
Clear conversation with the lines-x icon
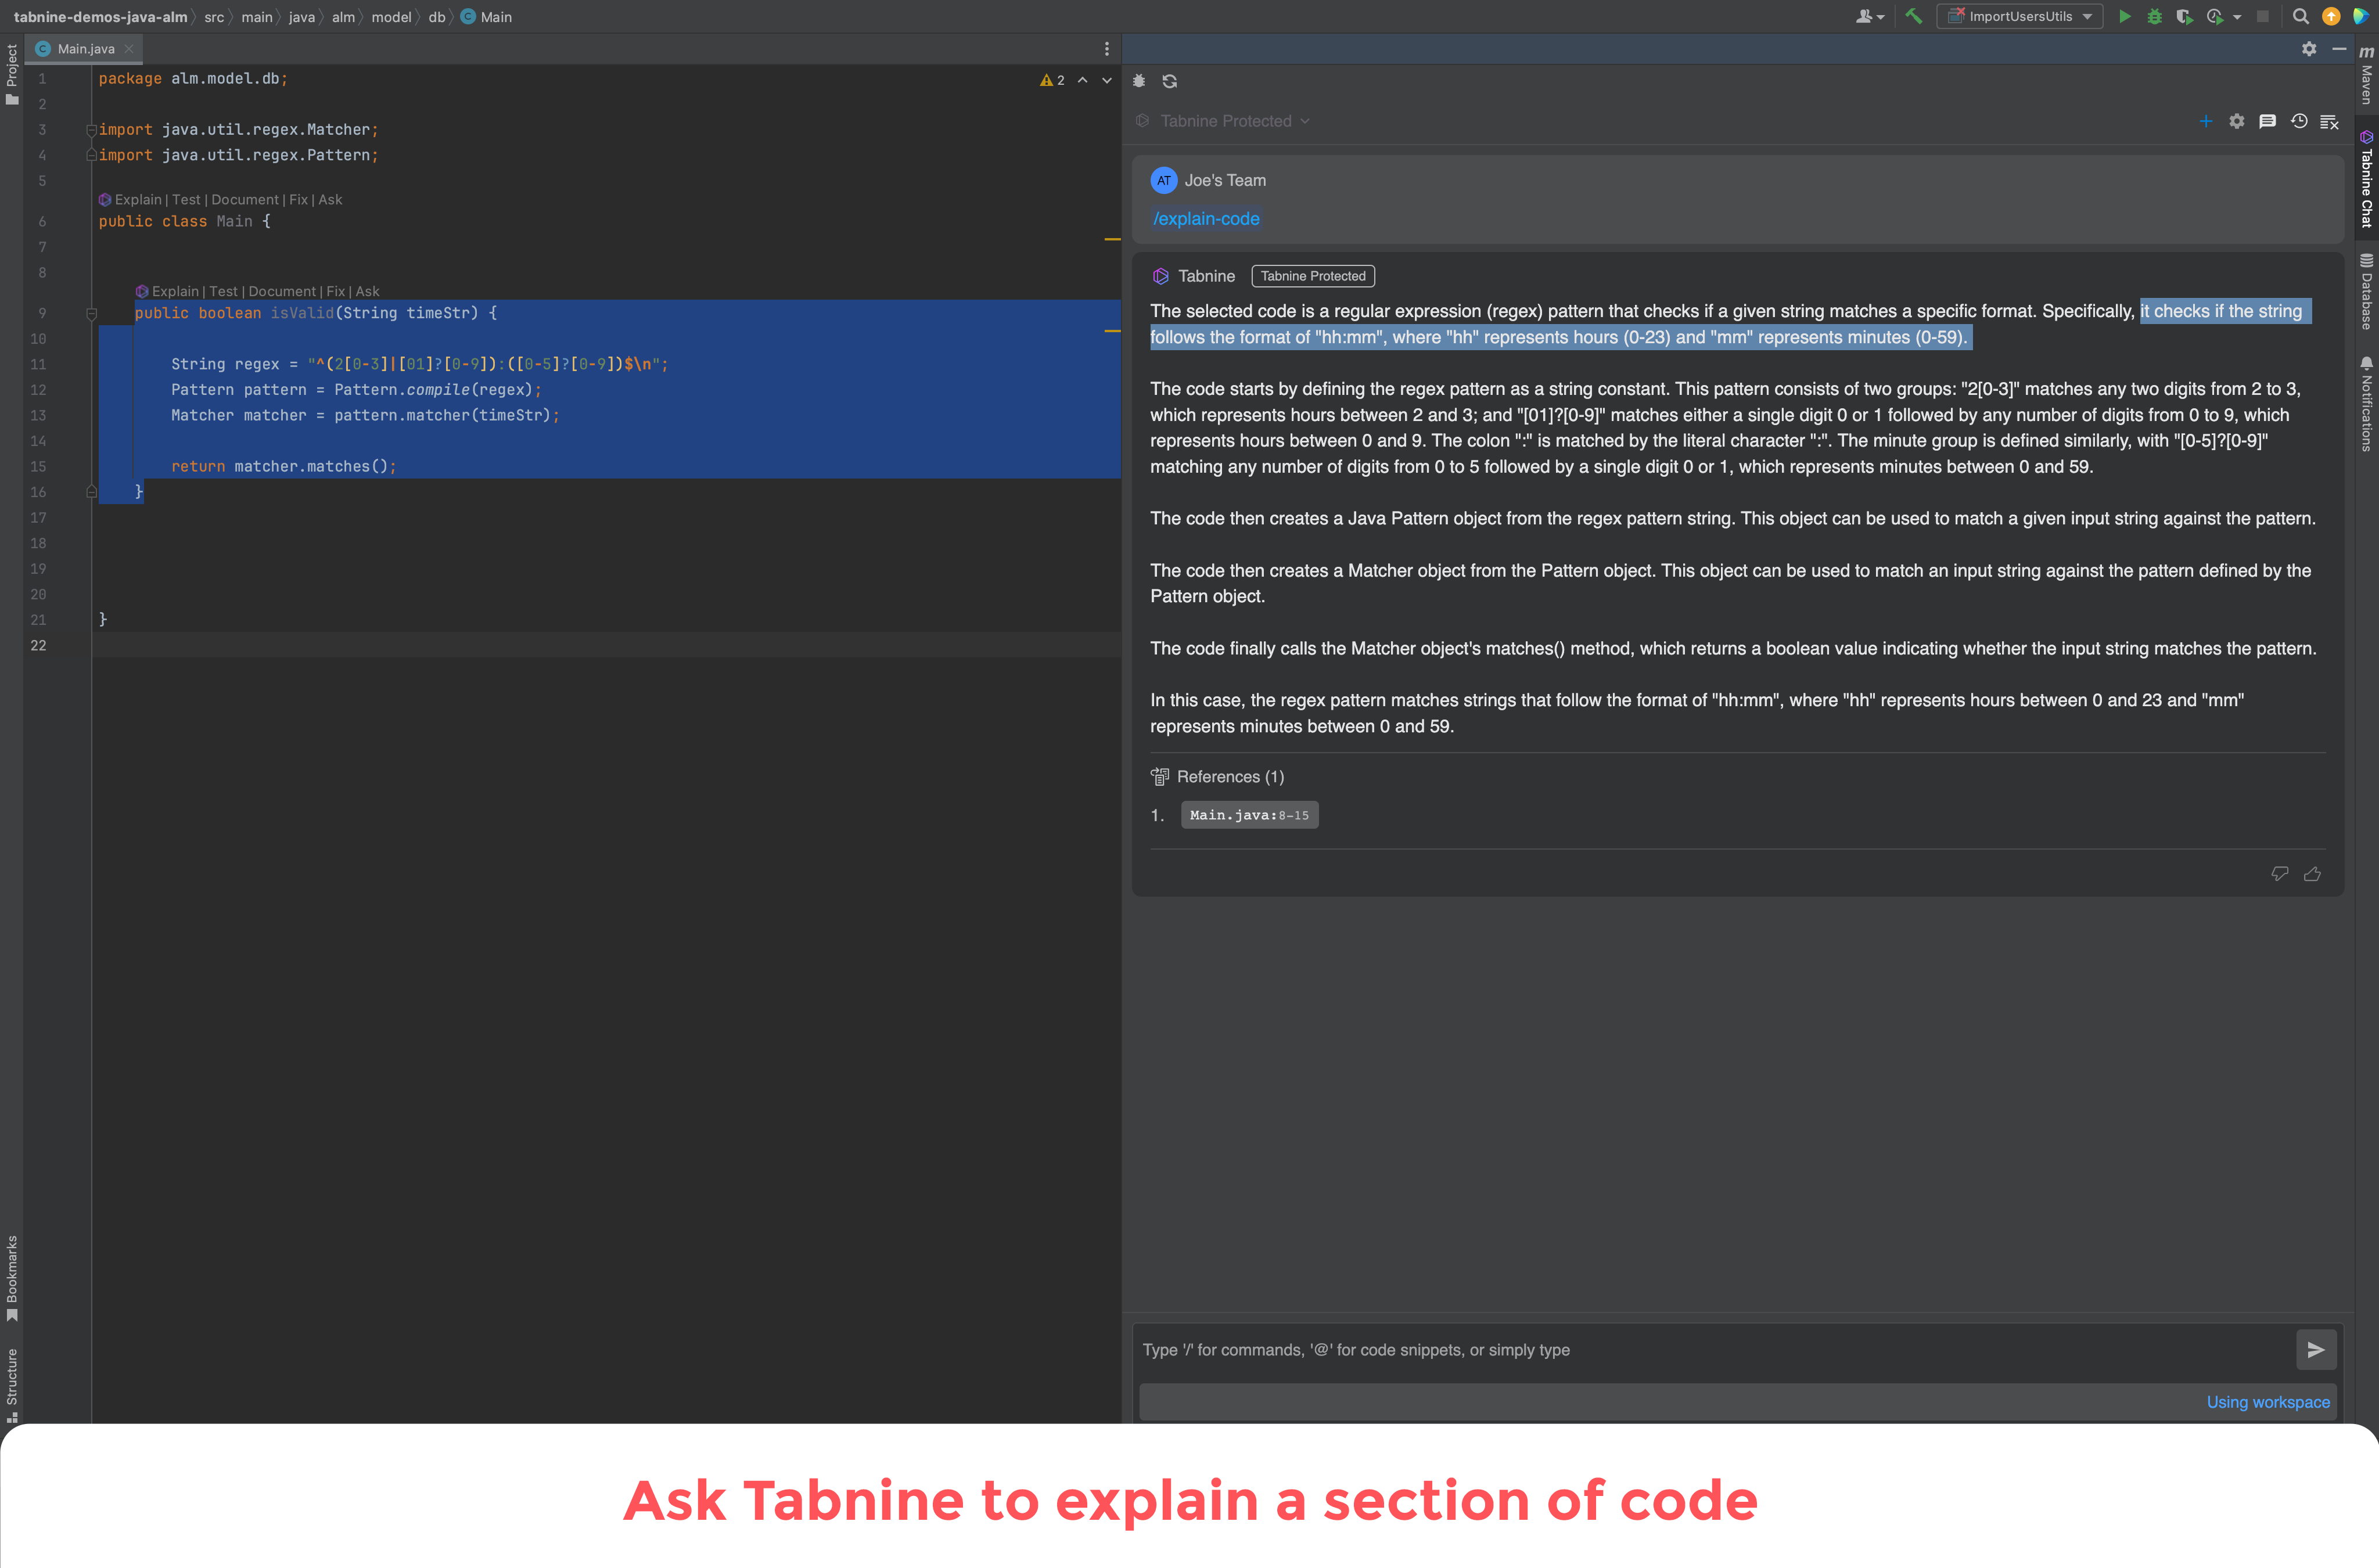(2329, 121)
